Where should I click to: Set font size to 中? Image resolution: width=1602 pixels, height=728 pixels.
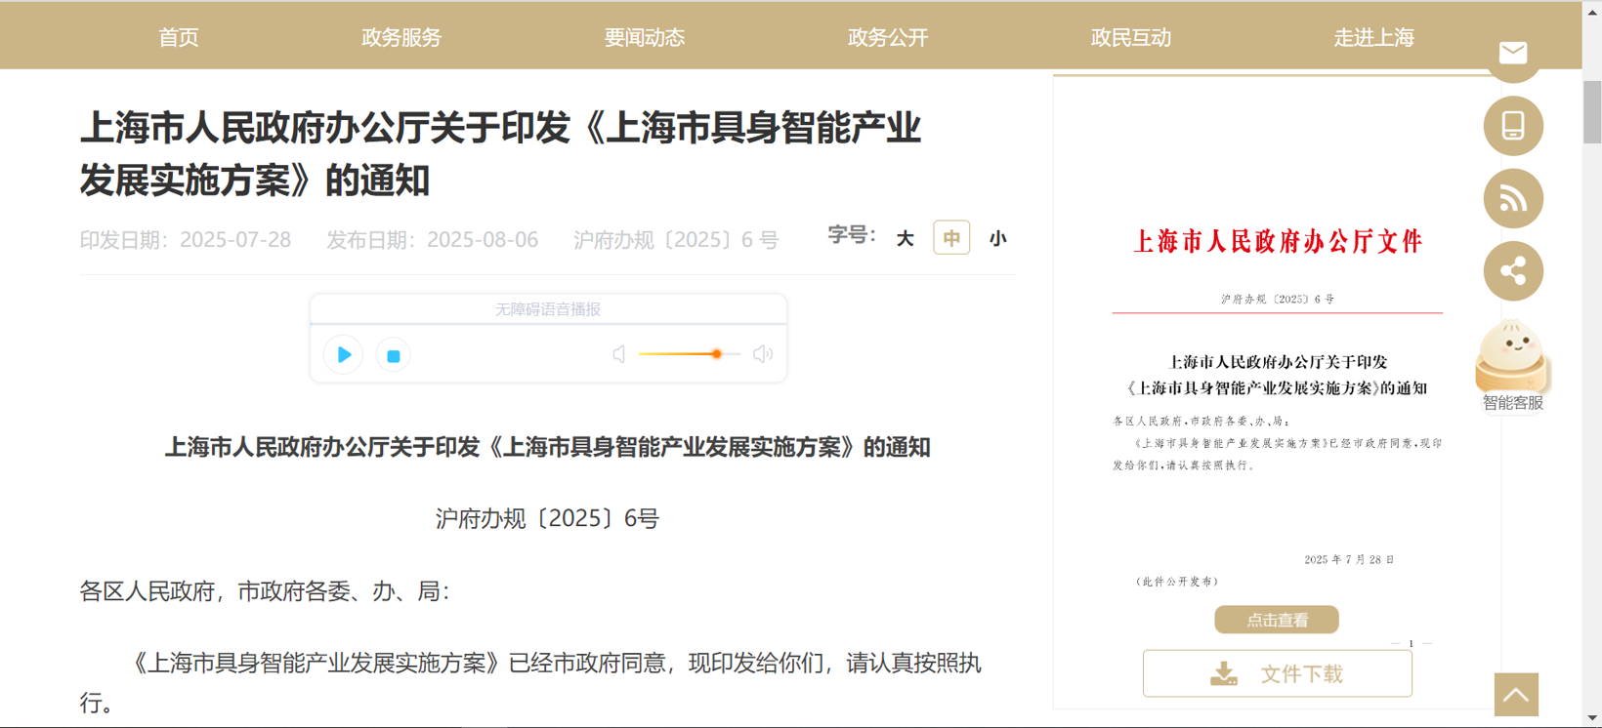pyautogui.click(x=951, y=238)
